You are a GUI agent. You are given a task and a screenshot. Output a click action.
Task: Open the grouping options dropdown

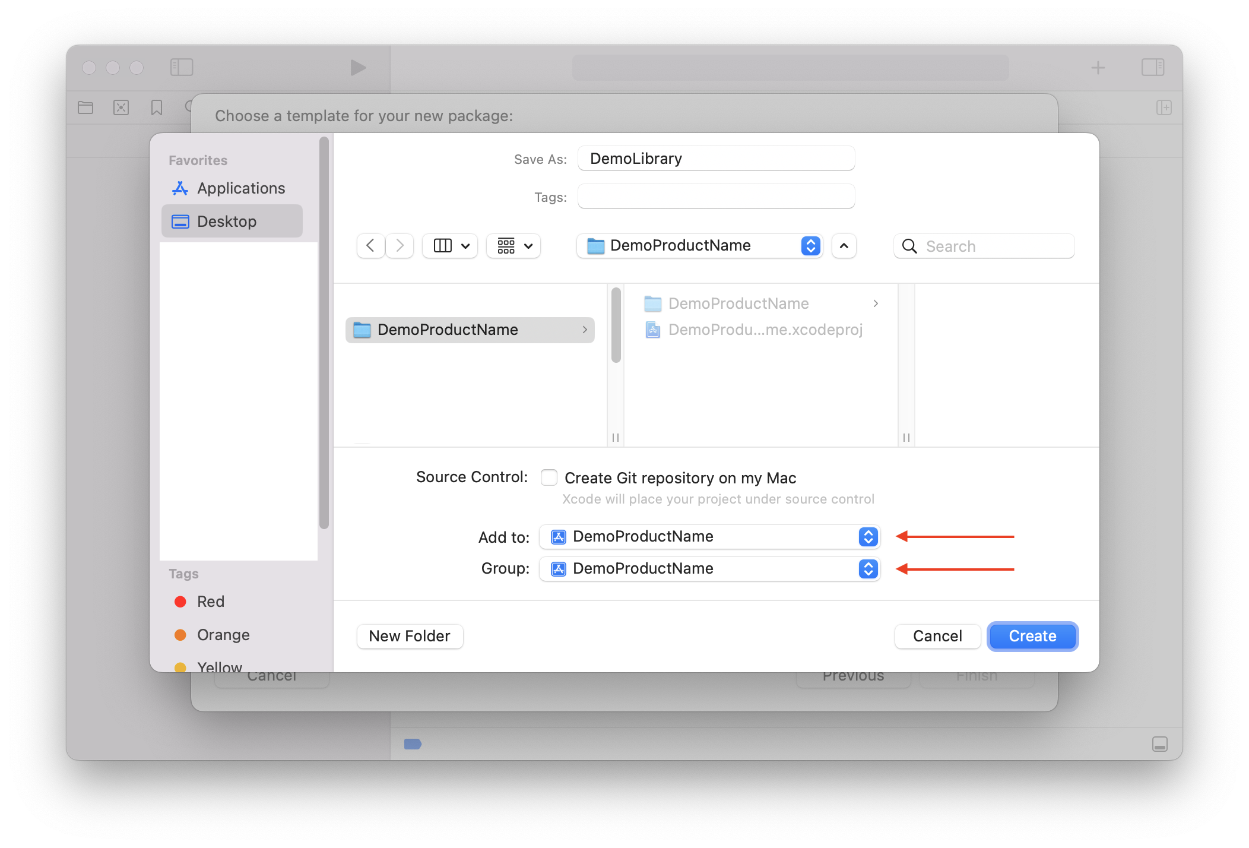(x=513, y=246)
